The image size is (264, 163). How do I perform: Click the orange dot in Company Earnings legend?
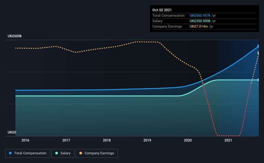(x=81, y=153)
